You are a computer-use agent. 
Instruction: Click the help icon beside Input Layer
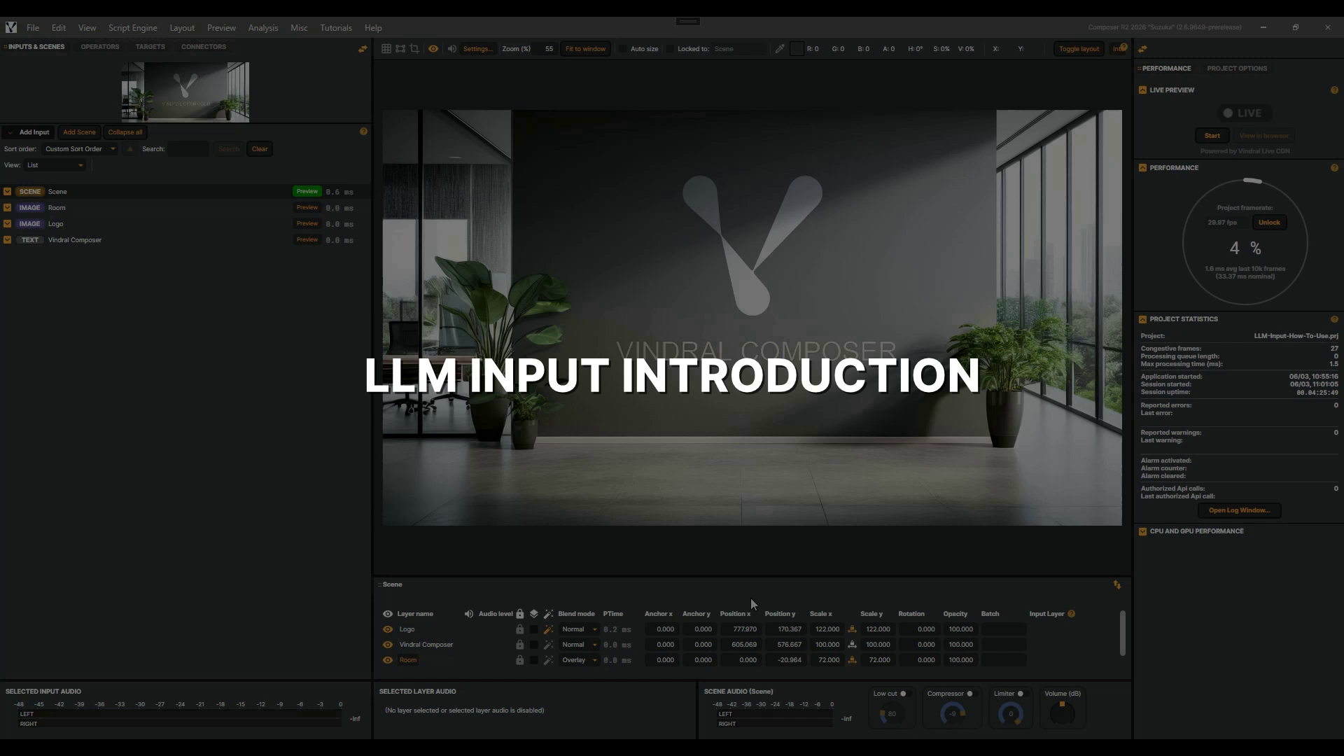tap(1071, 614)
